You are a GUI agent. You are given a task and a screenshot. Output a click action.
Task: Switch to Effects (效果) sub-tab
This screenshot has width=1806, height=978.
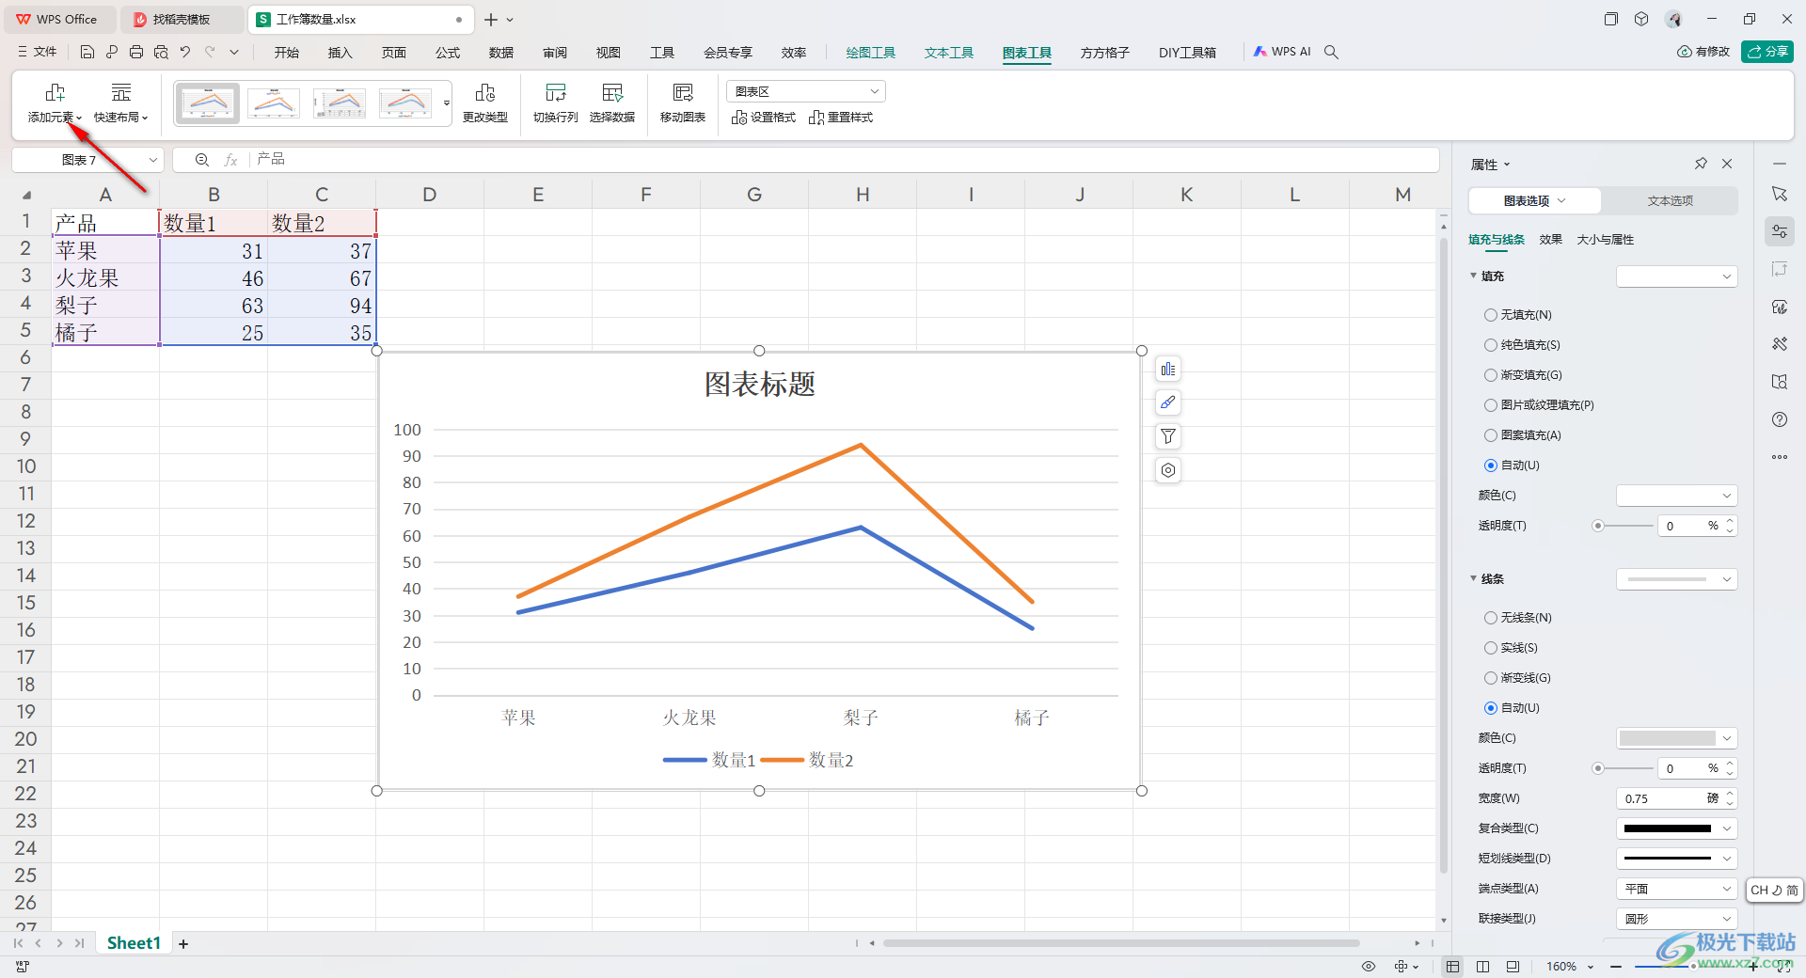1550,240
